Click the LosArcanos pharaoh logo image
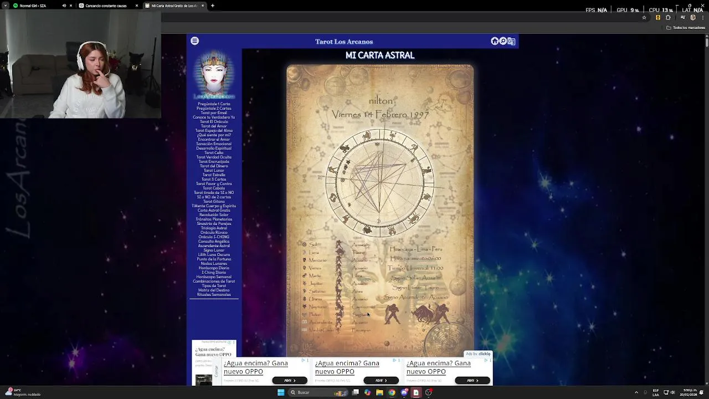 (x=214, y=75)
